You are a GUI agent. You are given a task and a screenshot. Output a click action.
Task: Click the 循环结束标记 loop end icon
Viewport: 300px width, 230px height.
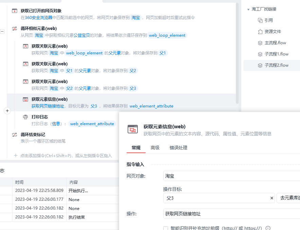15,135
